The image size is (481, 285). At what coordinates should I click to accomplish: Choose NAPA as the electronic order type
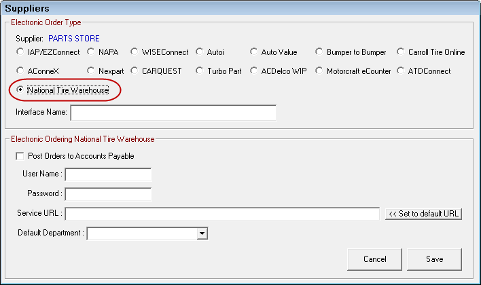[x=91, y=52]
